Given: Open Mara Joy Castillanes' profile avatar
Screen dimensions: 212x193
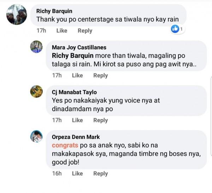Looking at the screenshot, I should 36,47.
